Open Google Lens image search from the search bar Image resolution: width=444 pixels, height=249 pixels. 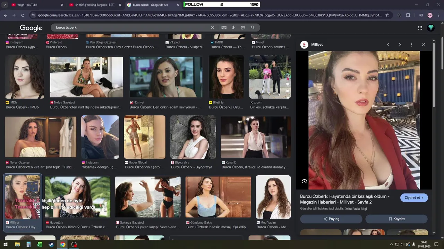pos(243,28)
